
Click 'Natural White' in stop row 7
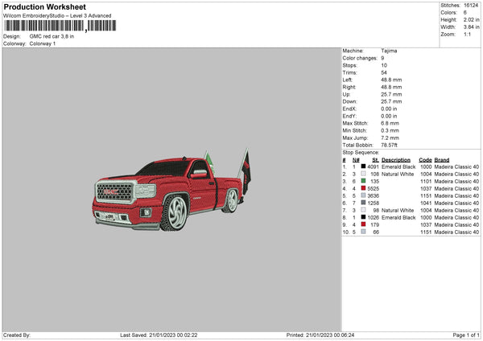398,211
